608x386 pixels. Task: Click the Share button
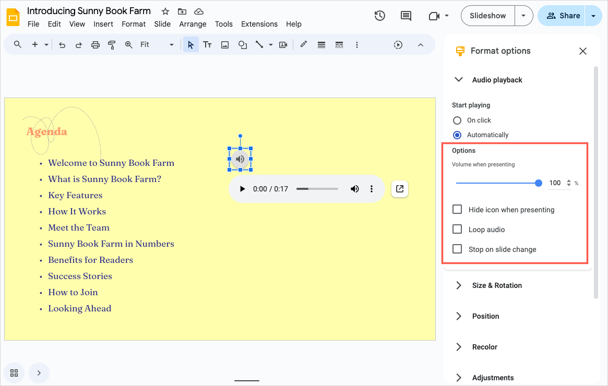(x=562, y=16)
